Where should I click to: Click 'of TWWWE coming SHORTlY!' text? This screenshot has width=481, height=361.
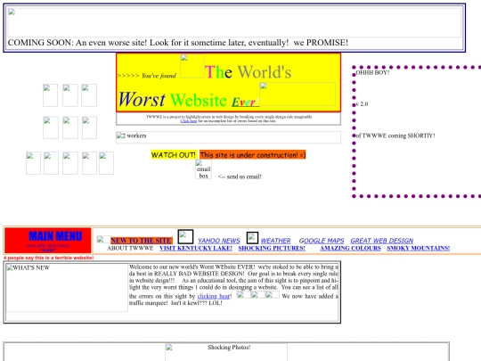pos(395,135)
